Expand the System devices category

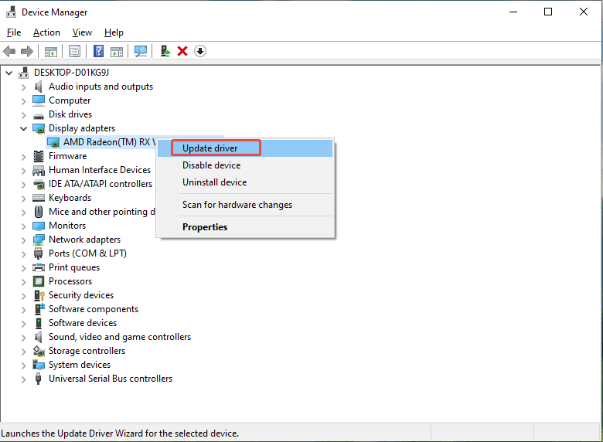pyautogui.click(x=23, y=365)
